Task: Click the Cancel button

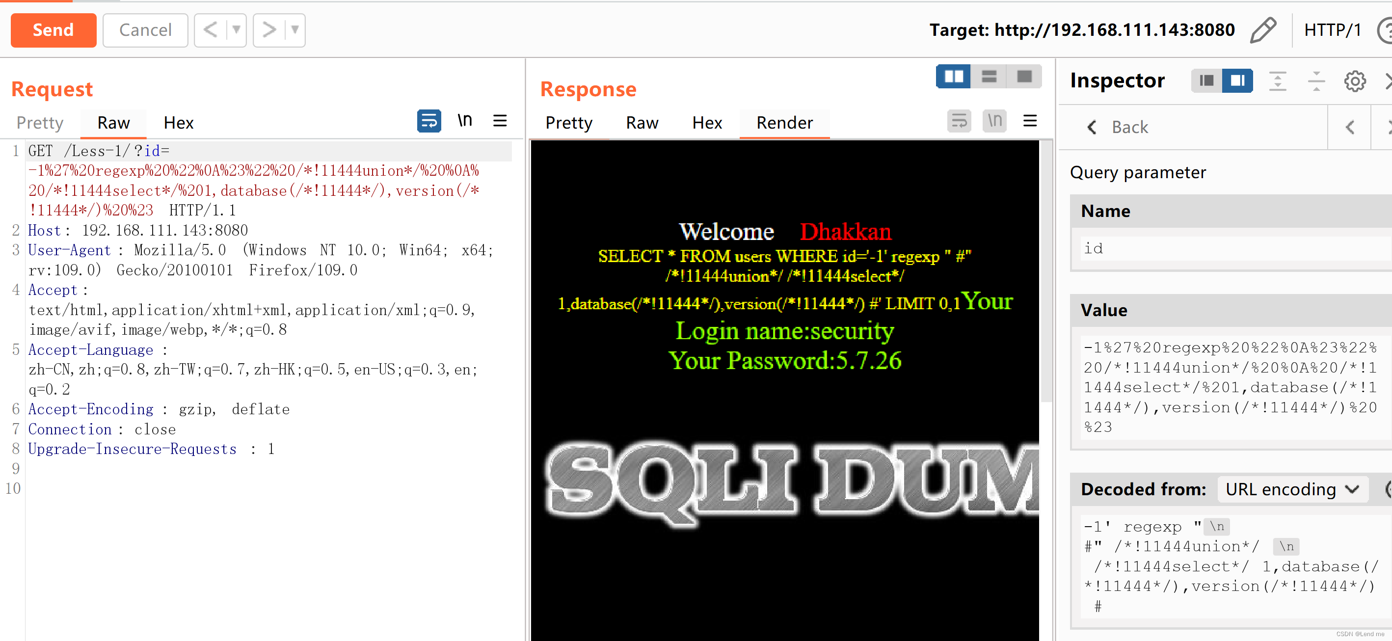Action: click(x=145, y=30)
